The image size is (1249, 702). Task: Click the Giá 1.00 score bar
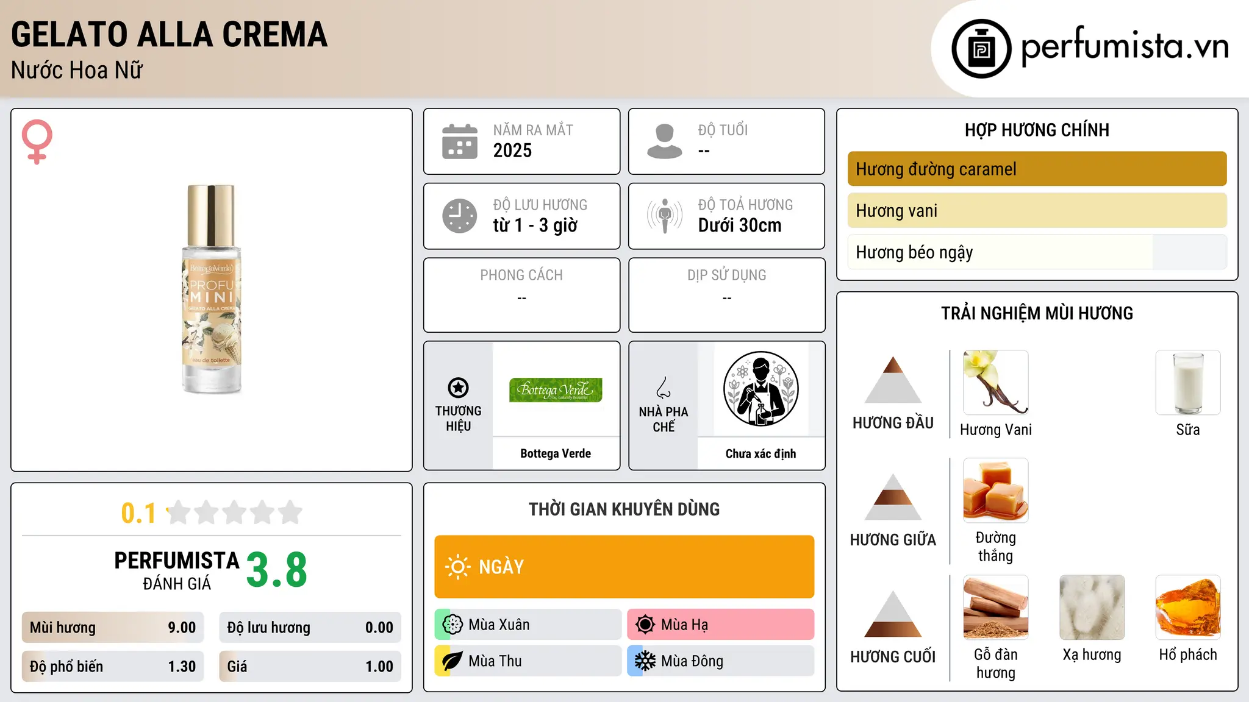click(310, 667)
